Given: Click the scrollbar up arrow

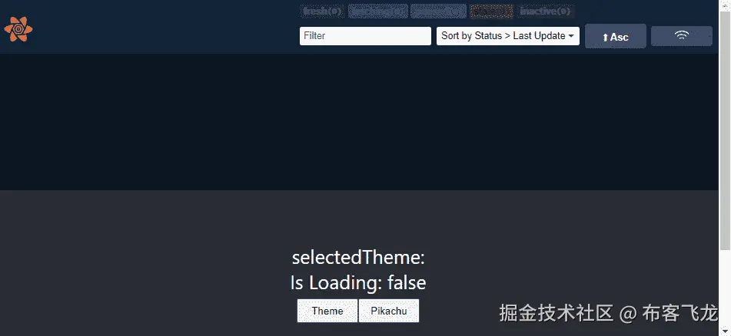Looking at the screenshot, I should pos(725,5).
